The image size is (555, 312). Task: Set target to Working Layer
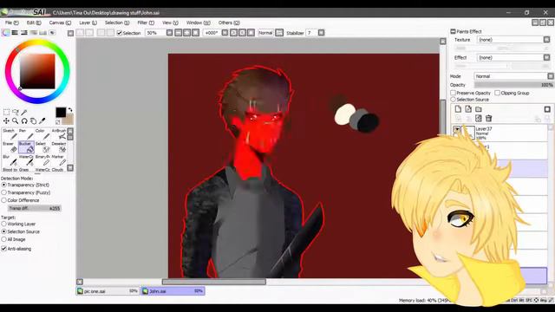coord(3,224)
